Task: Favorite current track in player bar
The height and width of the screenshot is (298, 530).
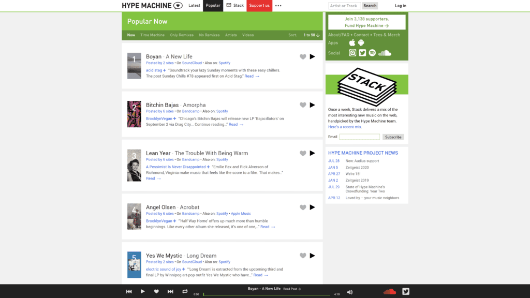Action: point(156,291)
